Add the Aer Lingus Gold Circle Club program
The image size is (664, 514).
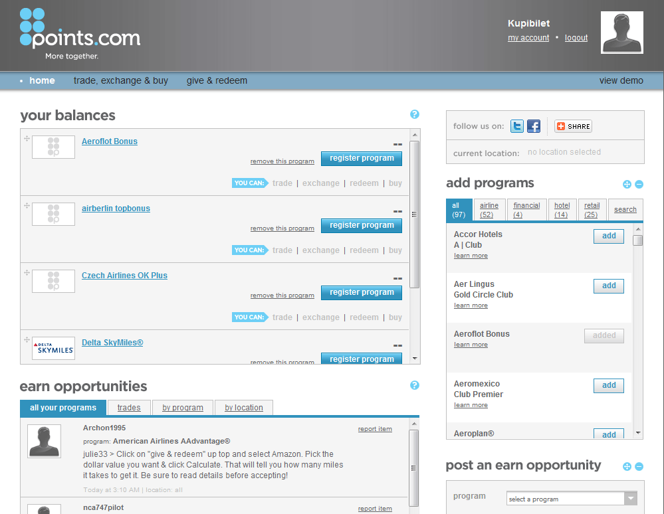(x=608, y=286)
